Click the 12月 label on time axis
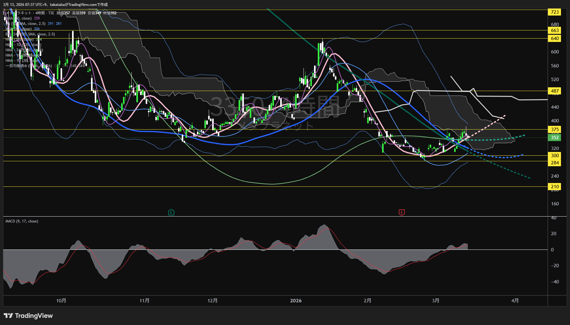The height and width of the screenshot is (325, 570). (212, 301)
